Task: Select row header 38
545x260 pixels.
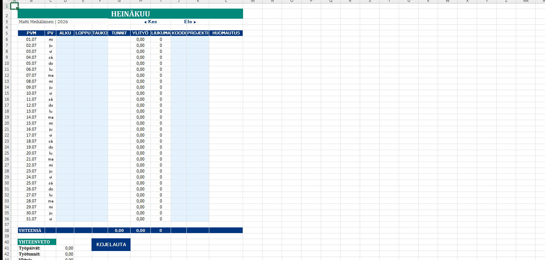Action: coord(7,230)
